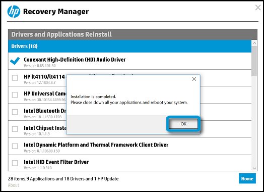Check Intel Dynamic Platform and Thermal Framework box
The height and width of the screenshot is (192, 264).
[15, 146]
